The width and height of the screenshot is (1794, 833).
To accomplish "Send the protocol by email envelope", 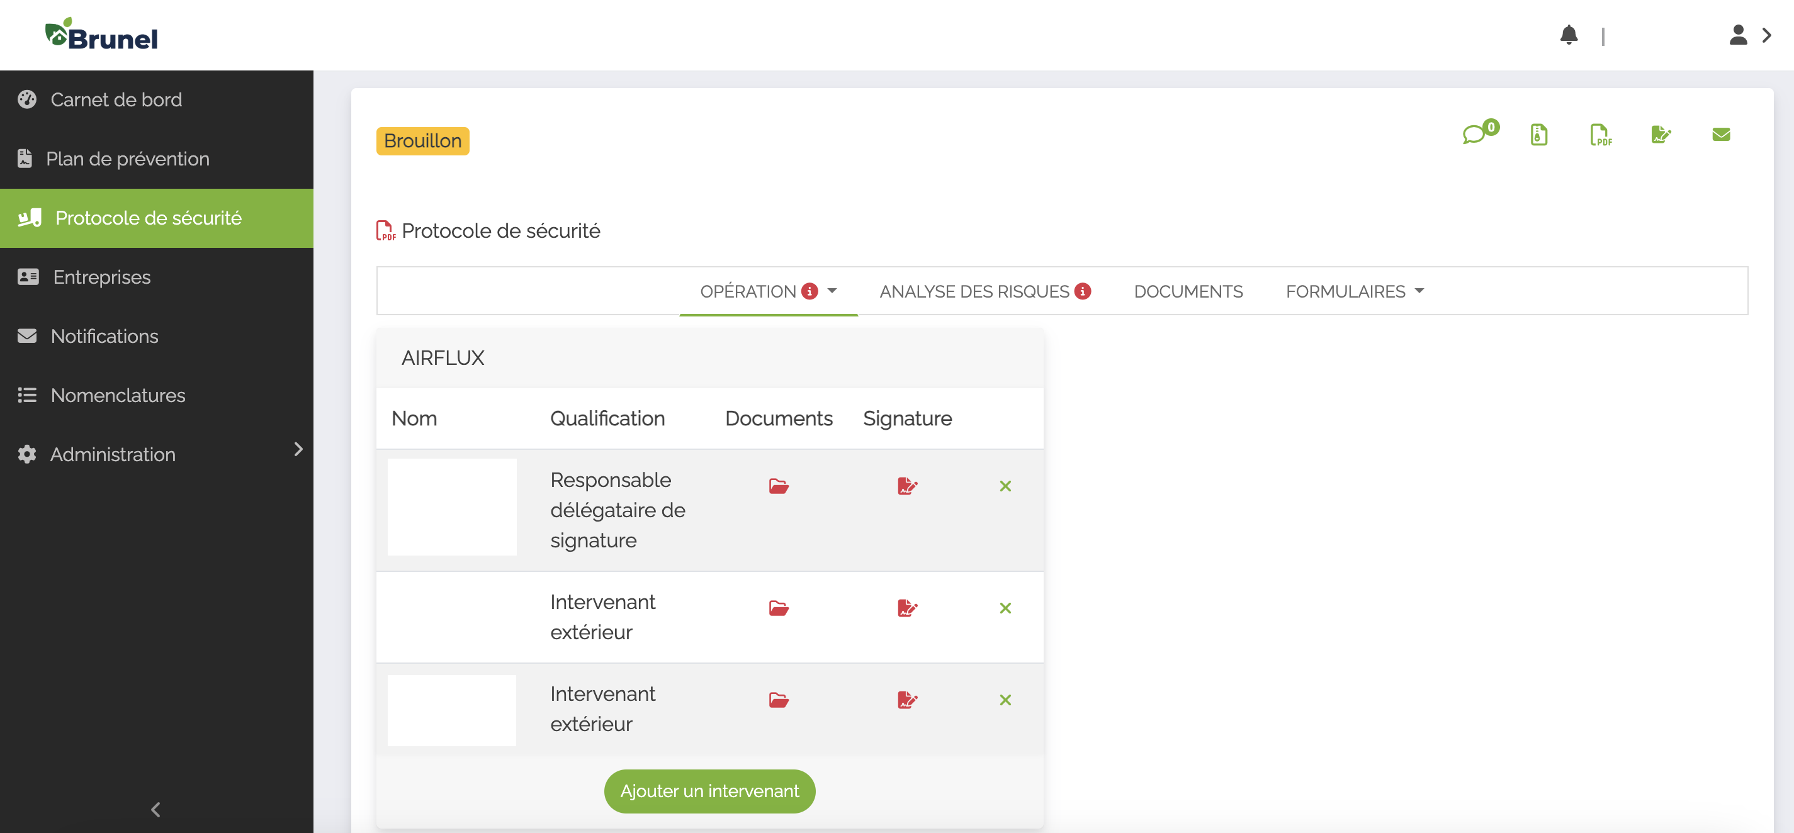I will point(1720,135).
